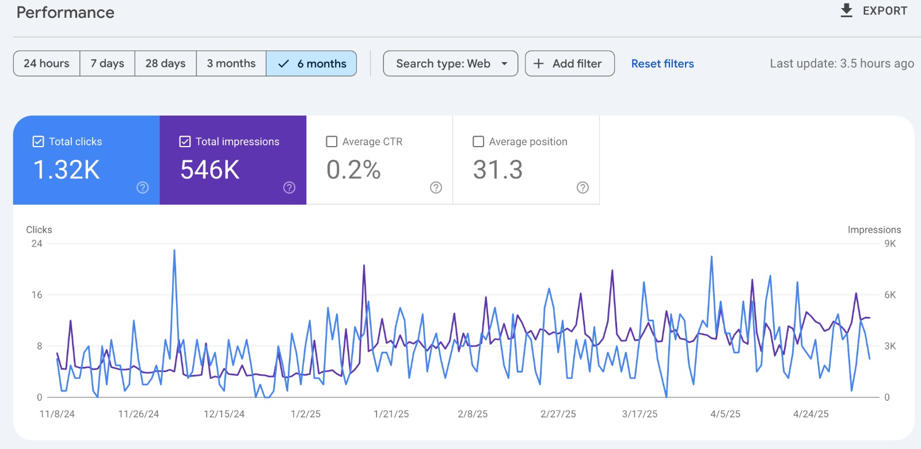Click the Reset filters link
This screenshot has width=921, height=449.
pos(662,64)
